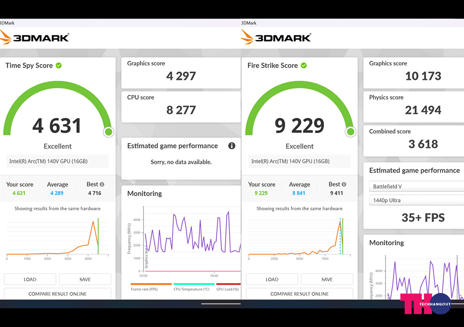Click the Time Spy best score 4 716
464x327 pixels.
[x=95, y=193]
